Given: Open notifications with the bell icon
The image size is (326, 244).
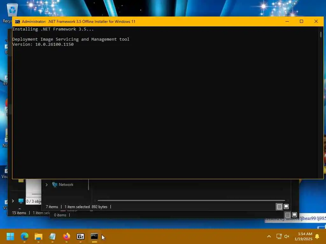Looking at the screenshot, I should (x=317, y=236).
